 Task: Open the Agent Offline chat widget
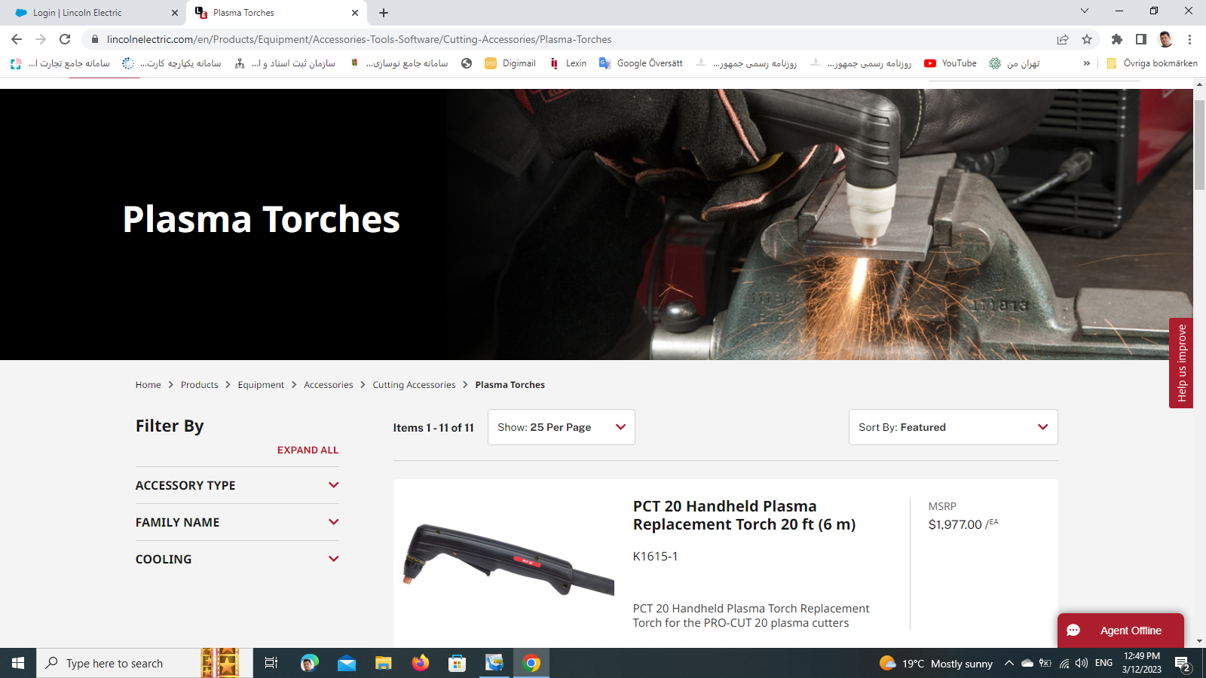click(x=1120, y=631)
